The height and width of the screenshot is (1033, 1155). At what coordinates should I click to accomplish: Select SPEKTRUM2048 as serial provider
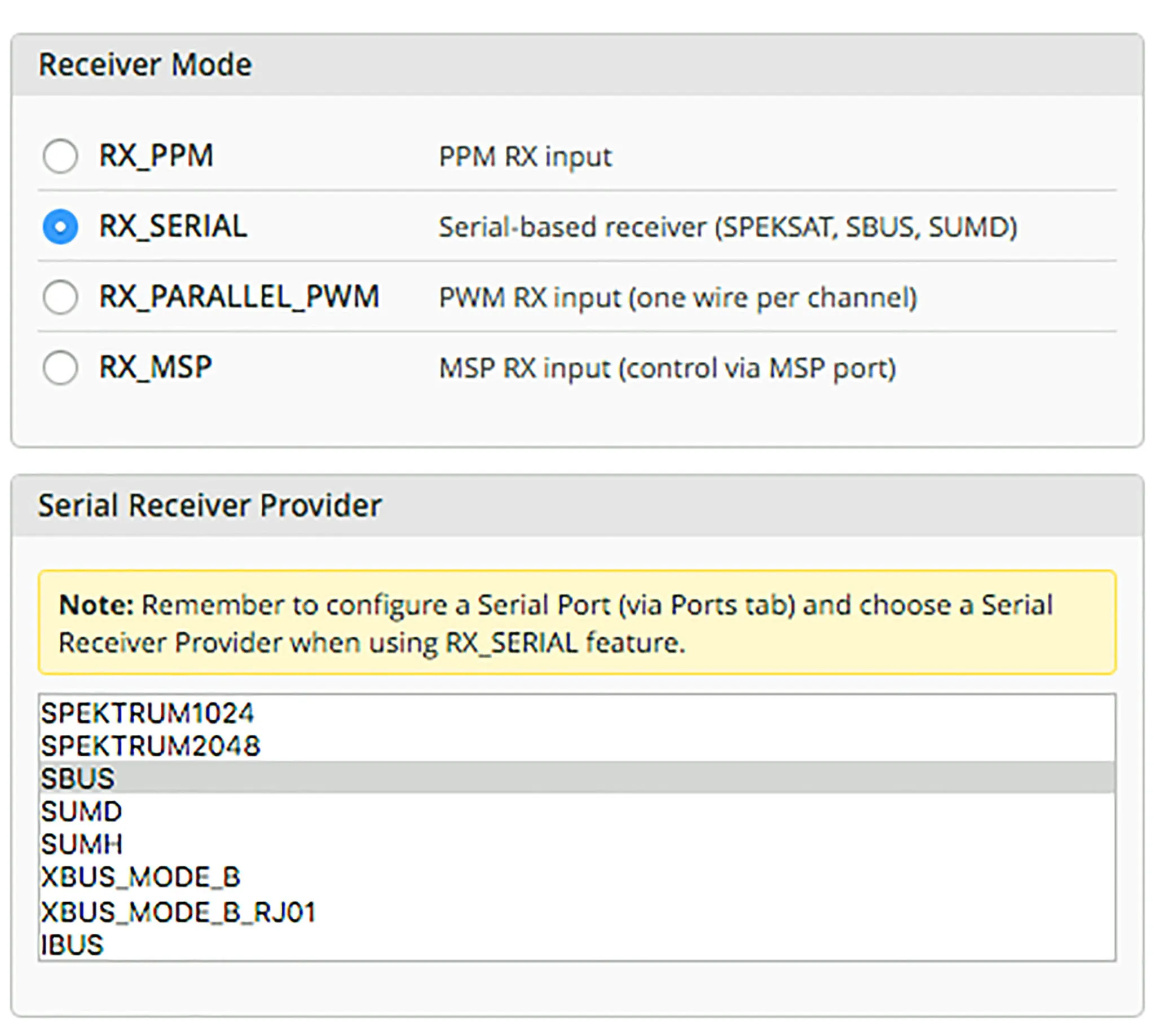coord(151,746)
